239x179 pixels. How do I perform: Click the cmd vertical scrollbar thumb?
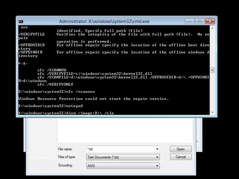pyautogui.click(x=212, y=70)
